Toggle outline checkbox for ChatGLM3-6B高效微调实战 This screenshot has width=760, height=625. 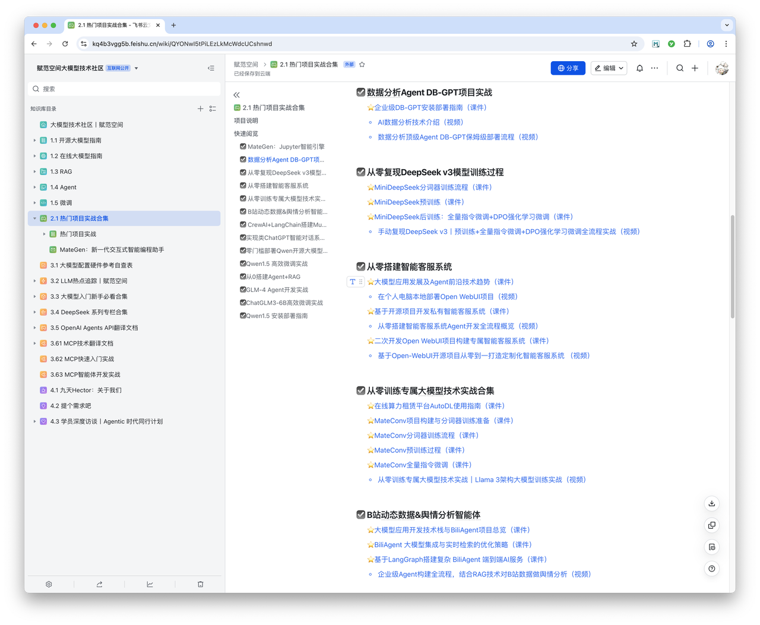(x=243, y=303)
